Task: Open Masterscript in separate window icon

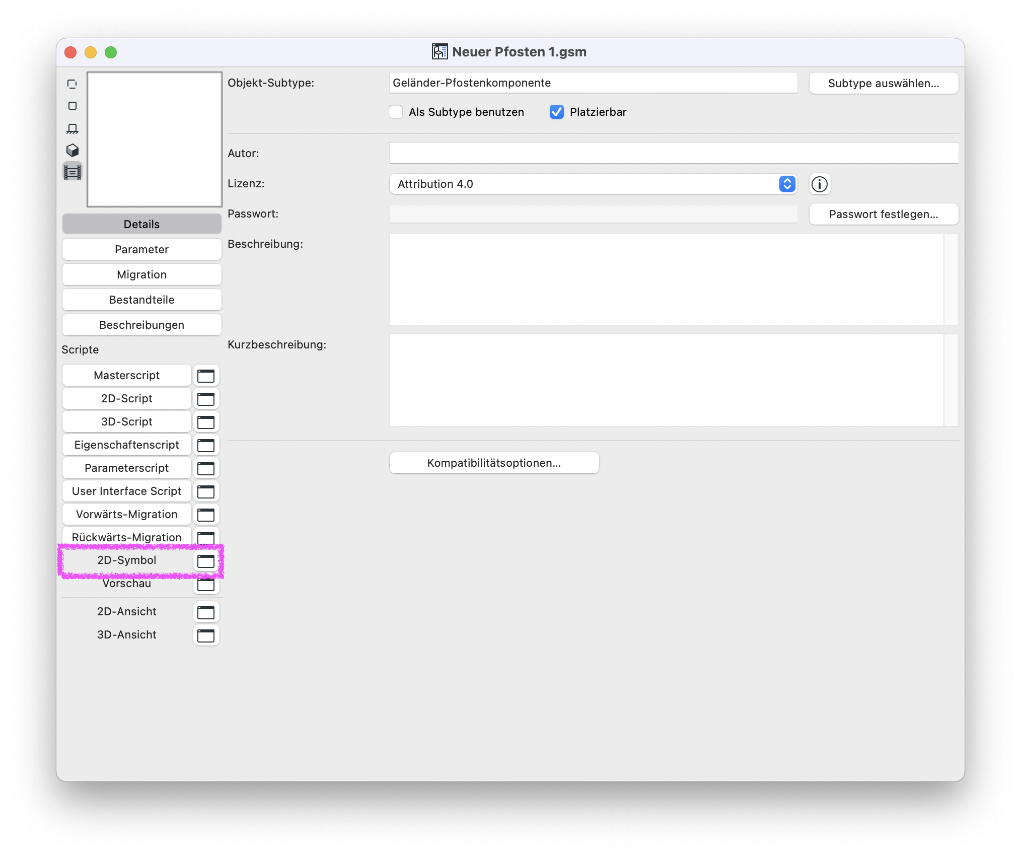Action: pyautogui.click(x=206, y=376)
